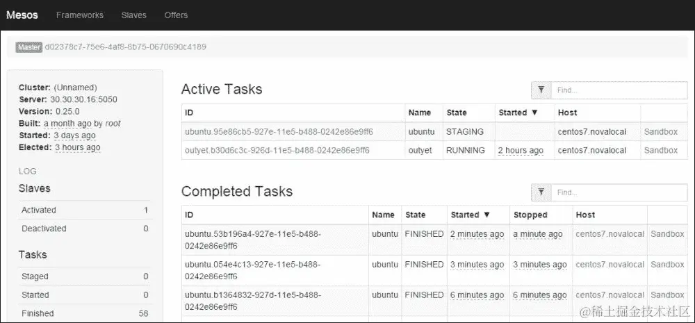The image size is (695, 323).
Task: Sort Completed Tasks by Stopped header
Action: pyautogui.click(x=530, y=215)
